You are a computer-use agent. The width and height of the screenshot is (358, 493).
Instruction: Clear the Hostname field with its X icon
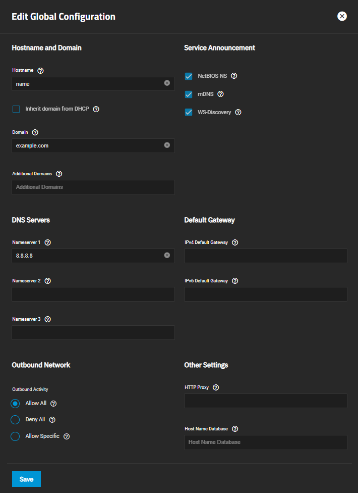[x=167, y=83]
